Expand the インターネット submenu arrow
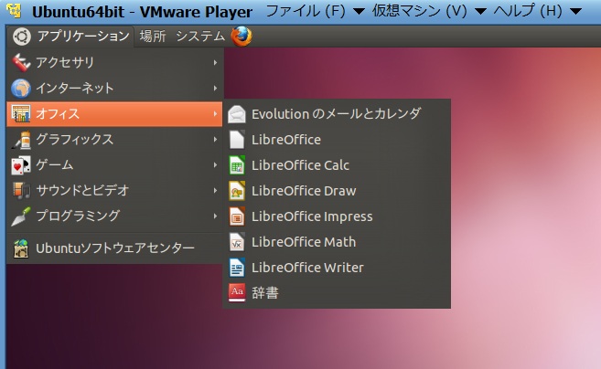Viewport: 601px width, 369px height. (215, 88)
